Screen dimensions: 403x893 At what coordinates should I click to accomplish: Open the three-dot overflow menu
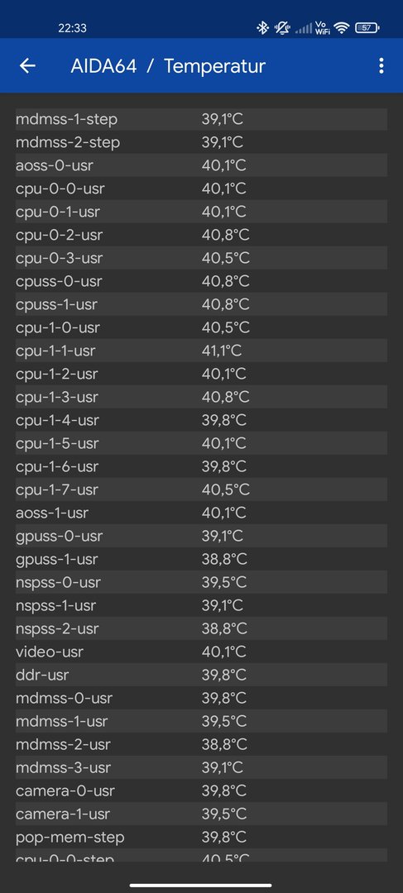click(381, 66)
